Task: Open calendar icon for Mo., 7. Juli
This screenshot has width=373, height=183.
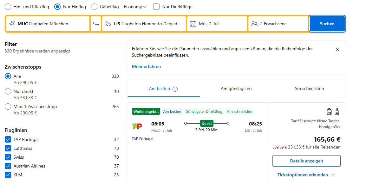Action: pyautogui.click(x=193, y=24)
